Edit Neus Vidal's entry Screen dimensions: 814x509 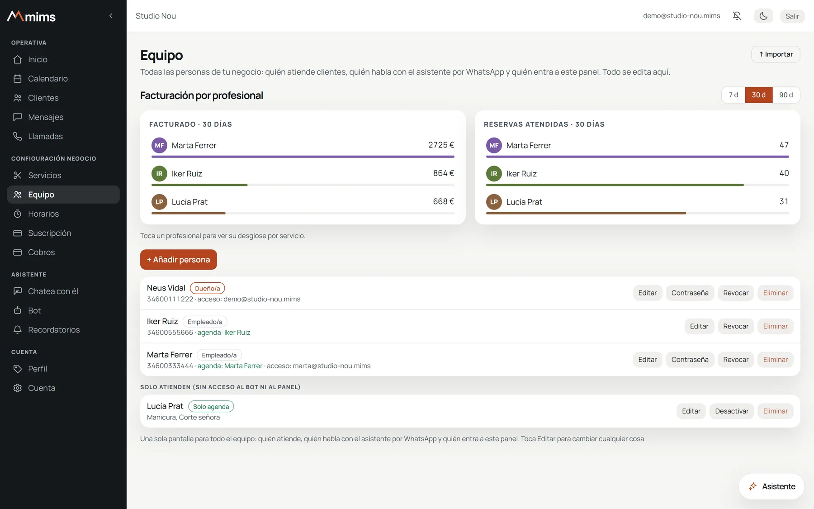[x=647, y=293]
